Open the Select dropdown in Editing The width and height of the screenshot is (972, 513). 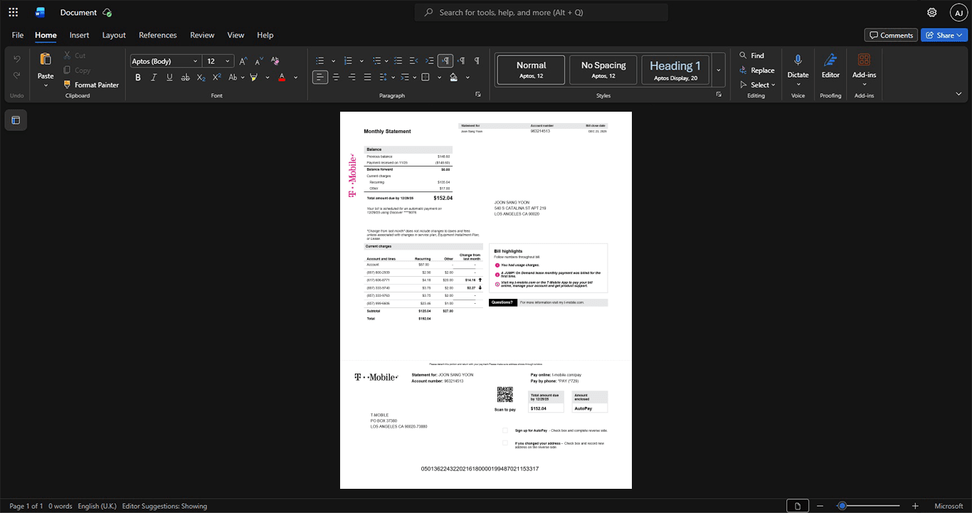click(757, 85)
